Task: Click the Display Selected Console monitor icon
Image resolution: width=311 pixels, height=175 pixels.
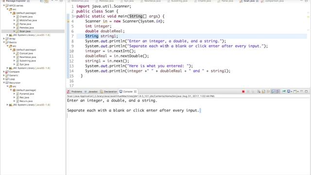Action: (289, 91)
